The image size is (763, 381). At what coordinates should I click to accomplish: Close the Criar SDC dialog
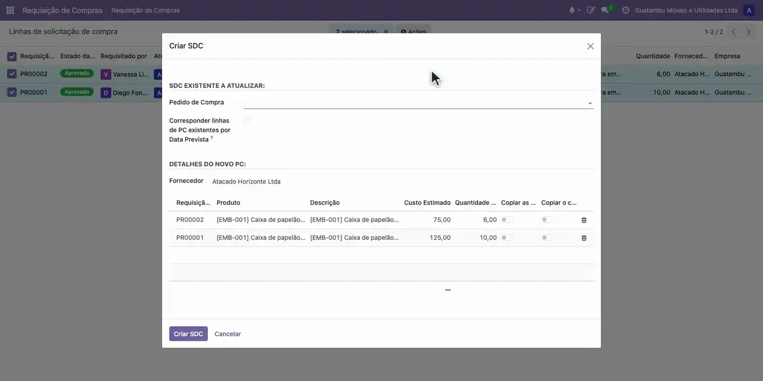point(590,46)
